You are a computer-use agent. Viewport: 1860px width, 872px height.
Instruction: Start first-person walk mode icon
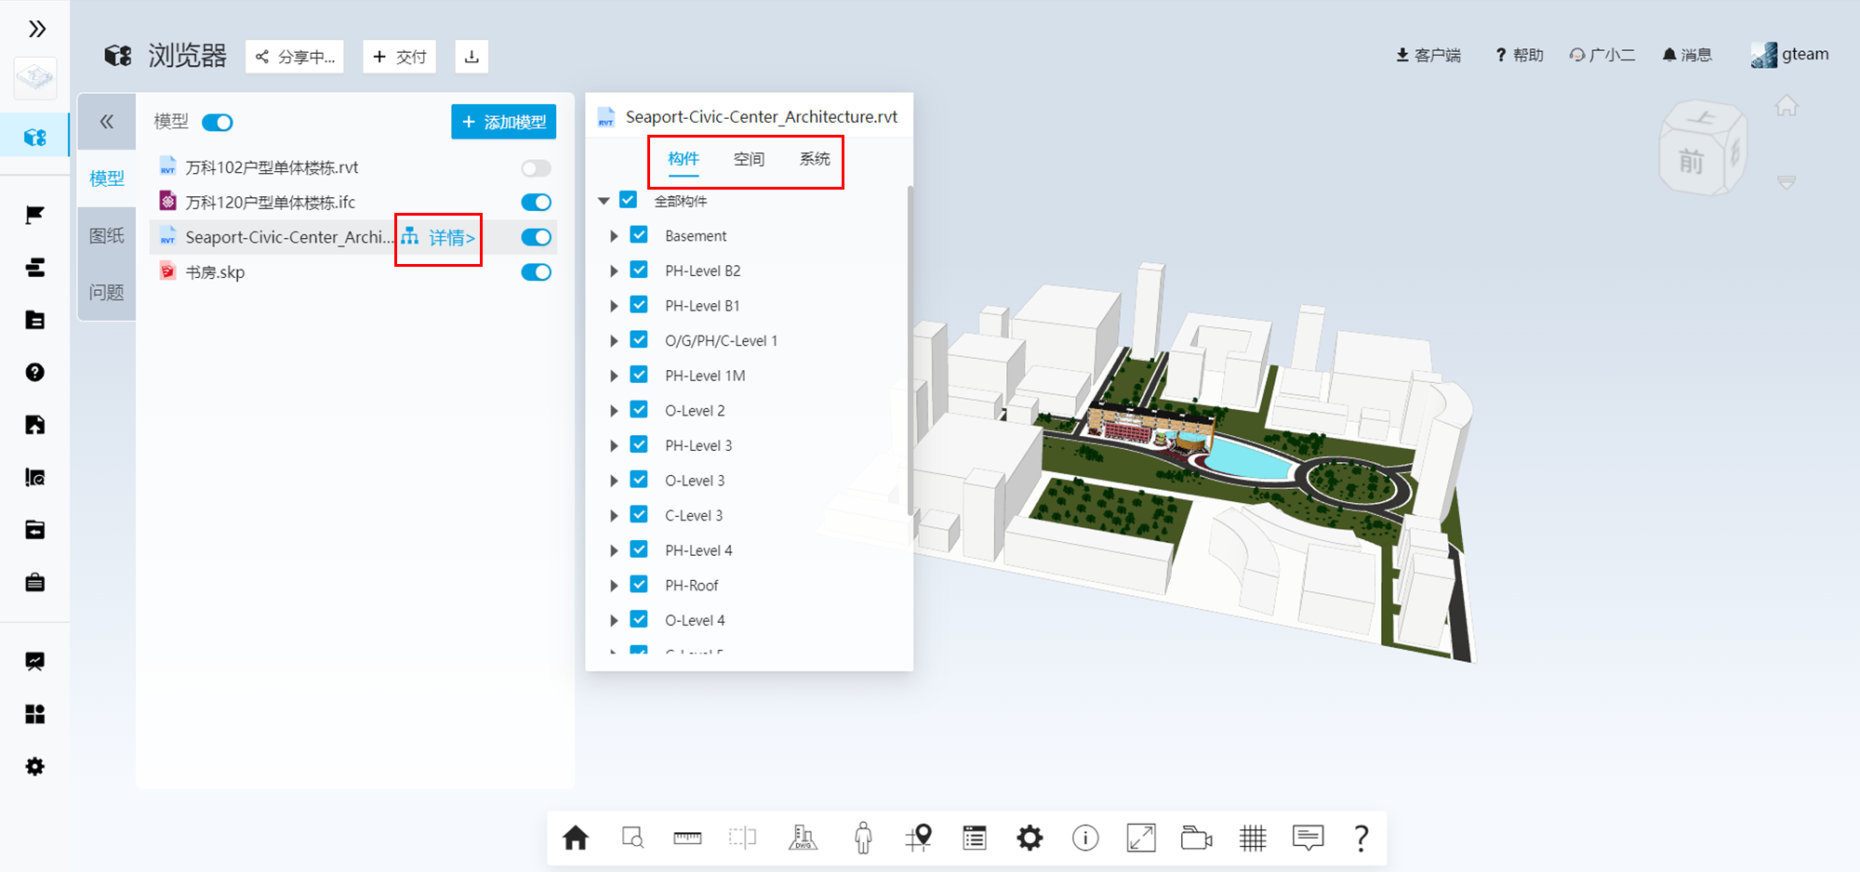pos(863,838)
